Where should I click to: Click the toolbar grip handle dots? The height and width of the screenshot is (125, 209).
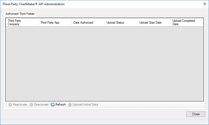[x=6, y=105]
